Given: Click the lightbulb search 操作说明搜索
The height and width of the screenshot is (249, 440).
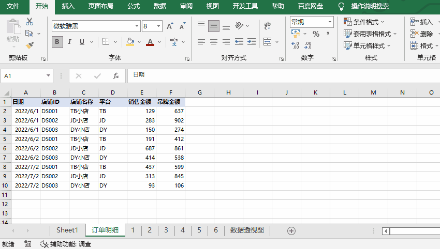Looking at the screenshot, I should [364, 6].
